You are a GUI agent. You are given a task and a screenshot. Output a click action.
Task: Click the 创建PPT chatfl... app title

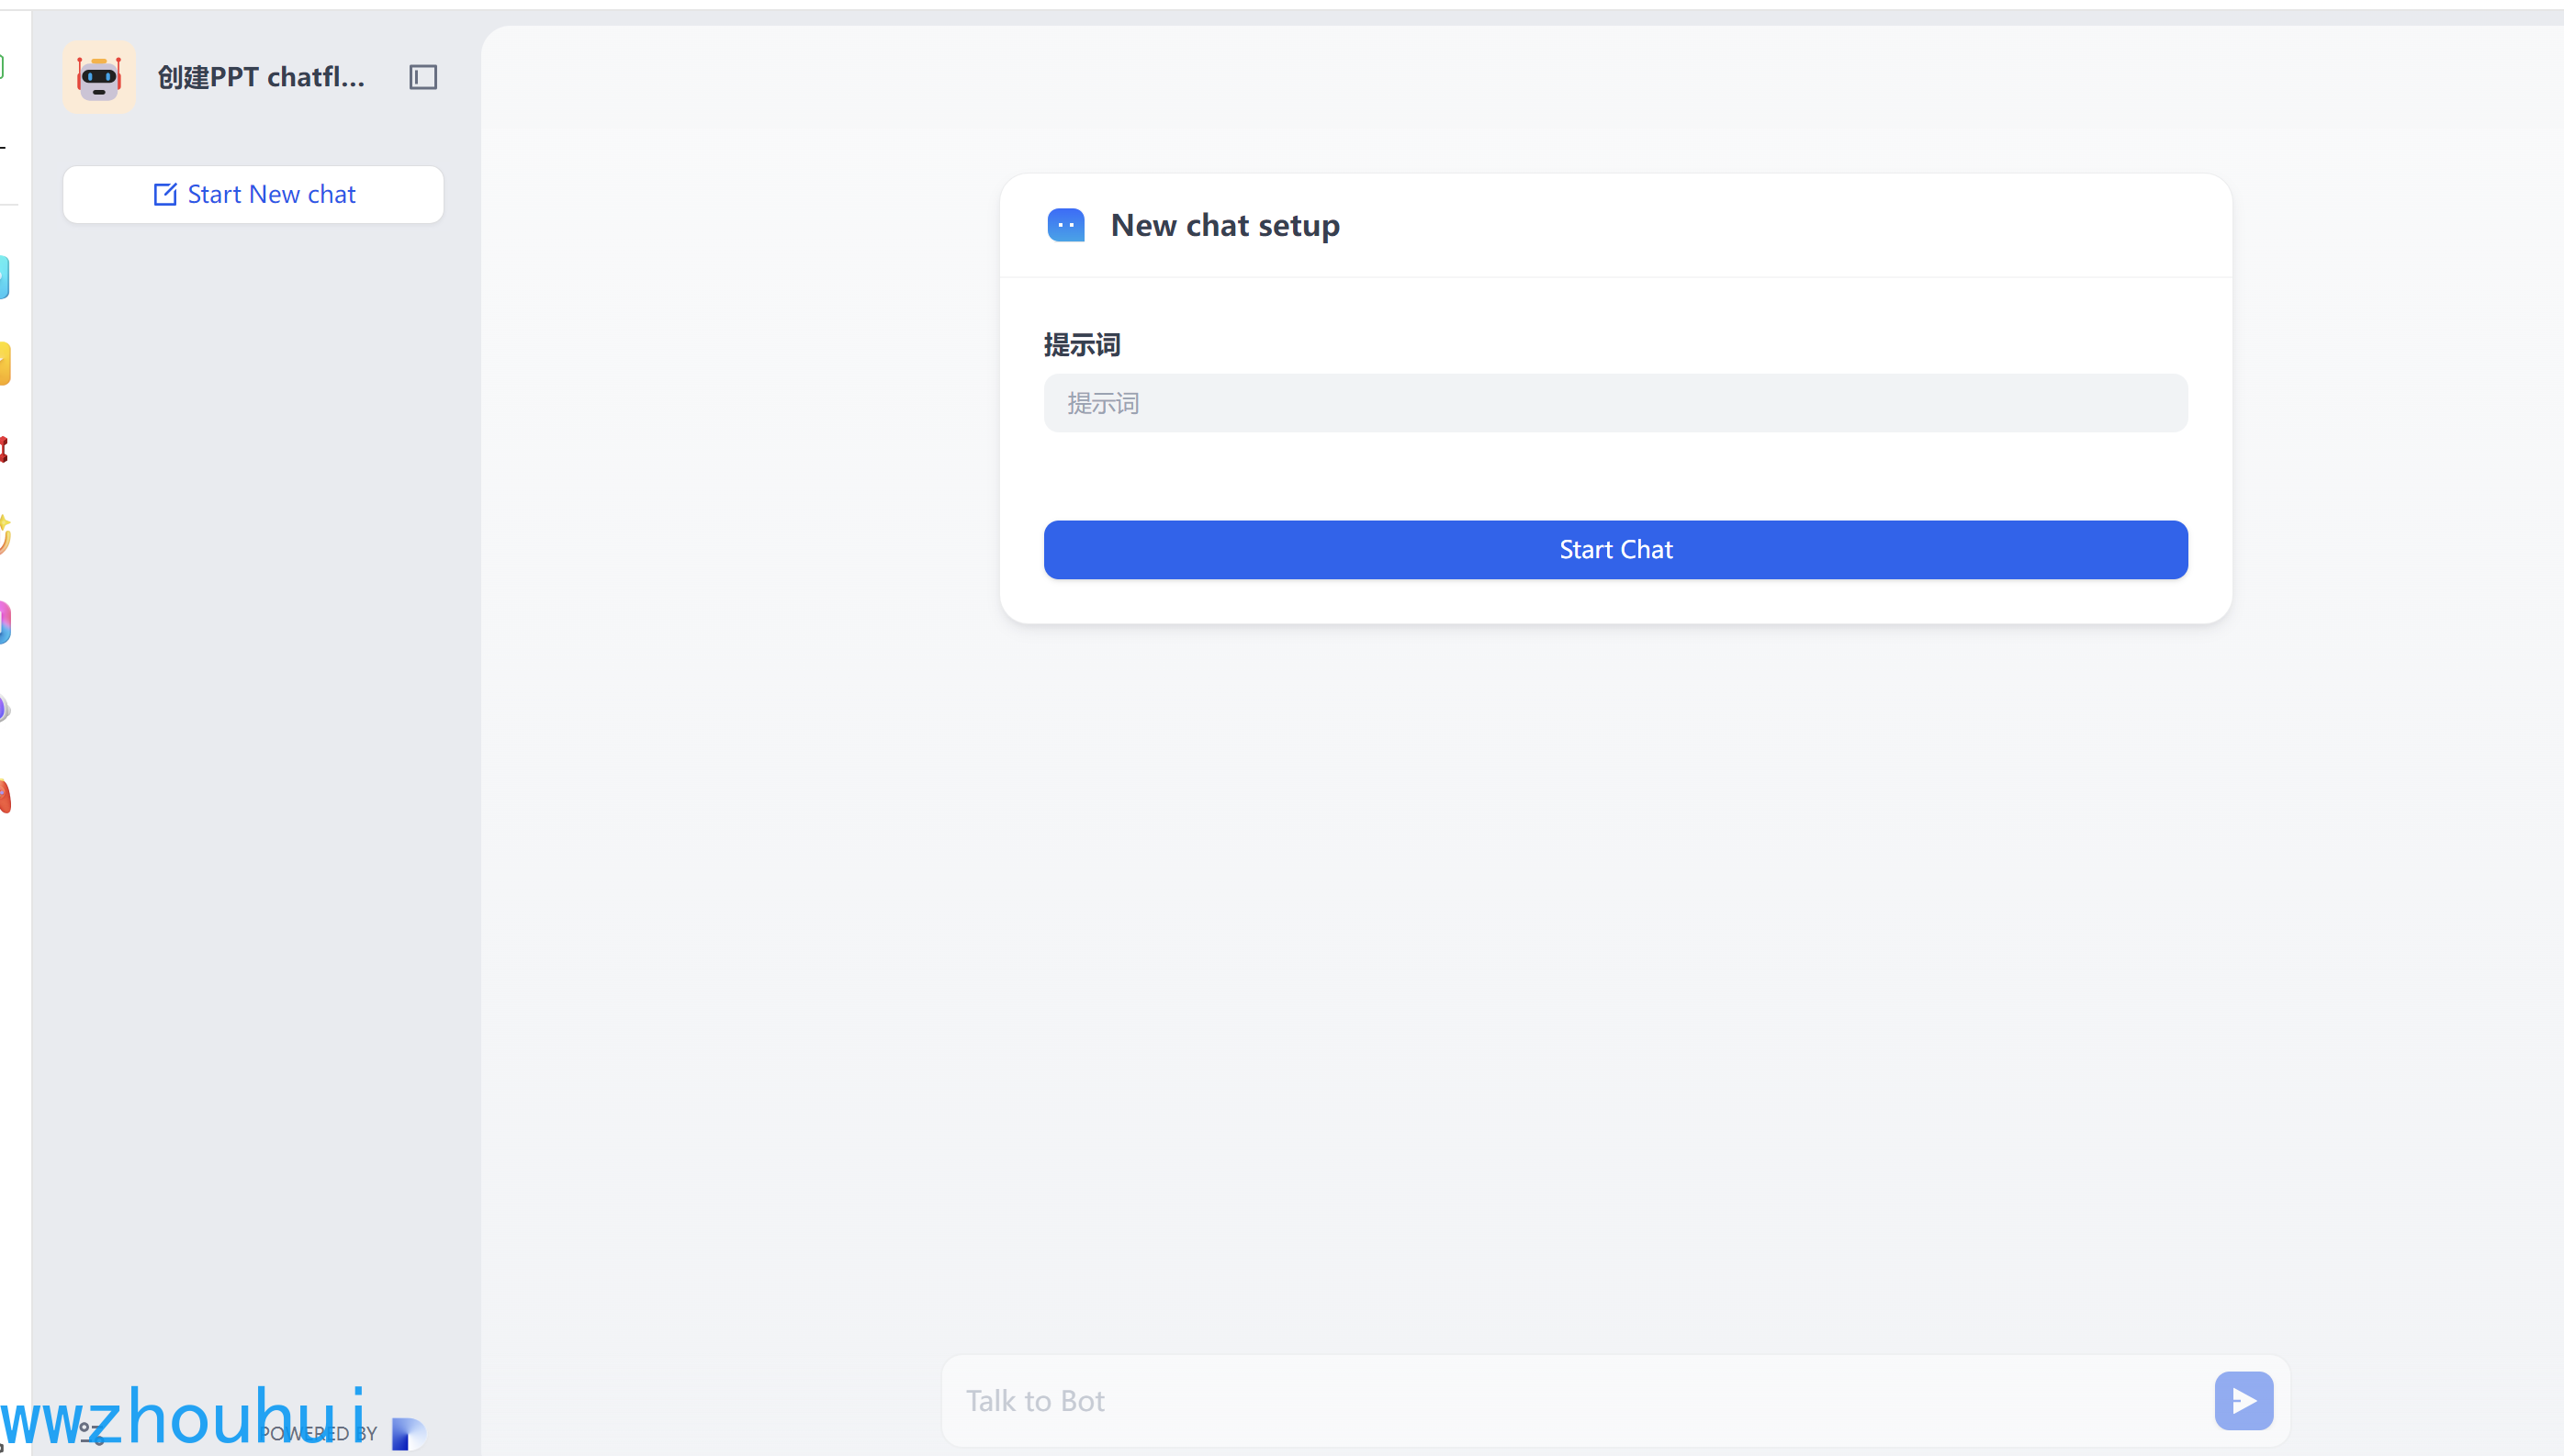point(261,77)
